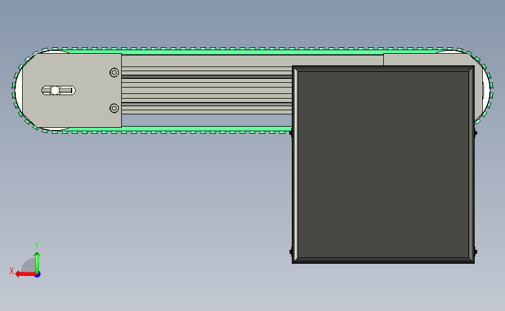Click the red X axis arrow of triad
505x311 pixels.
tap(25, 274)
